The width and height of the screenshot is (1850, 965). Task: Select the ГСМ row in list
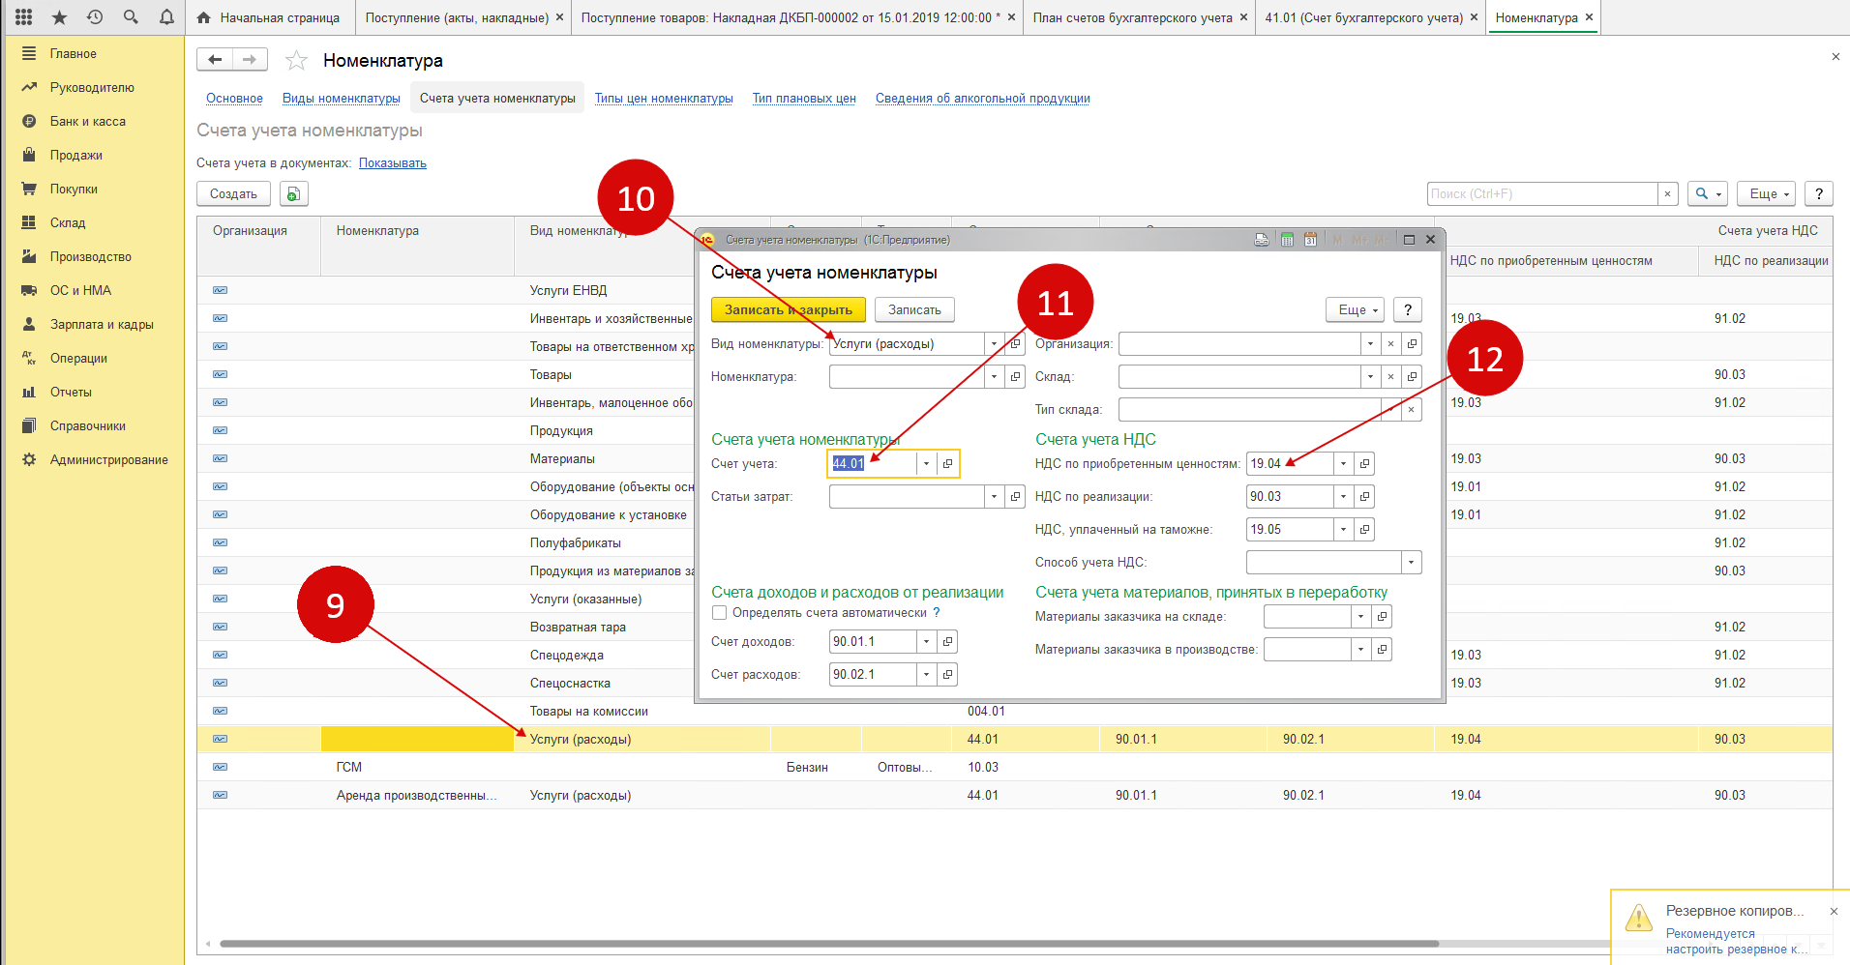1014,768
